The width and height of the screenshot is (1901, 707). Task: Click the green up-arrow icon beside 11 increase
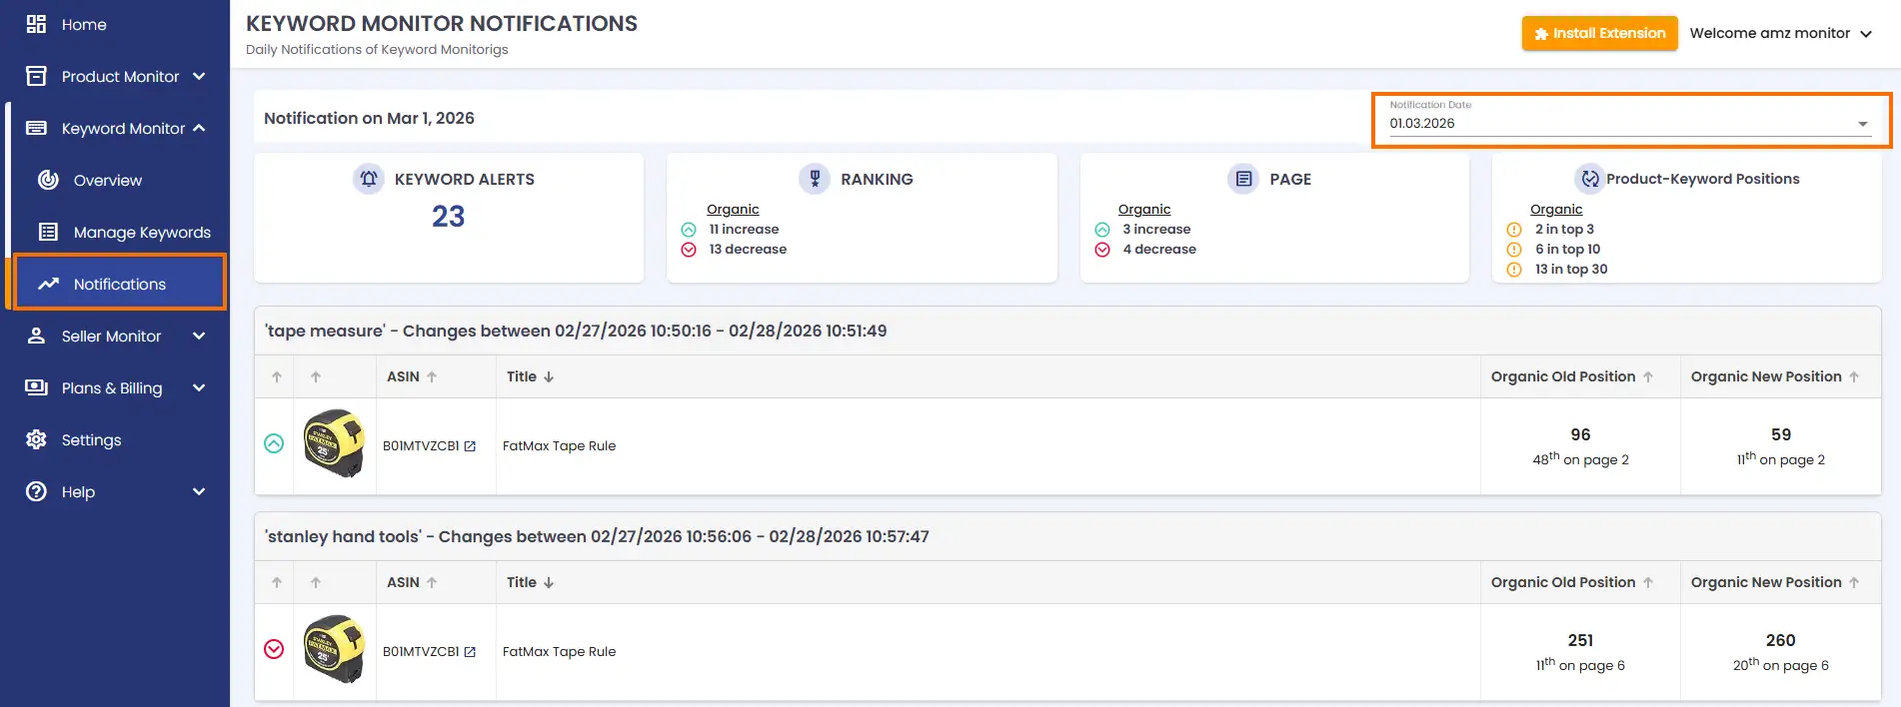point(689,230)
